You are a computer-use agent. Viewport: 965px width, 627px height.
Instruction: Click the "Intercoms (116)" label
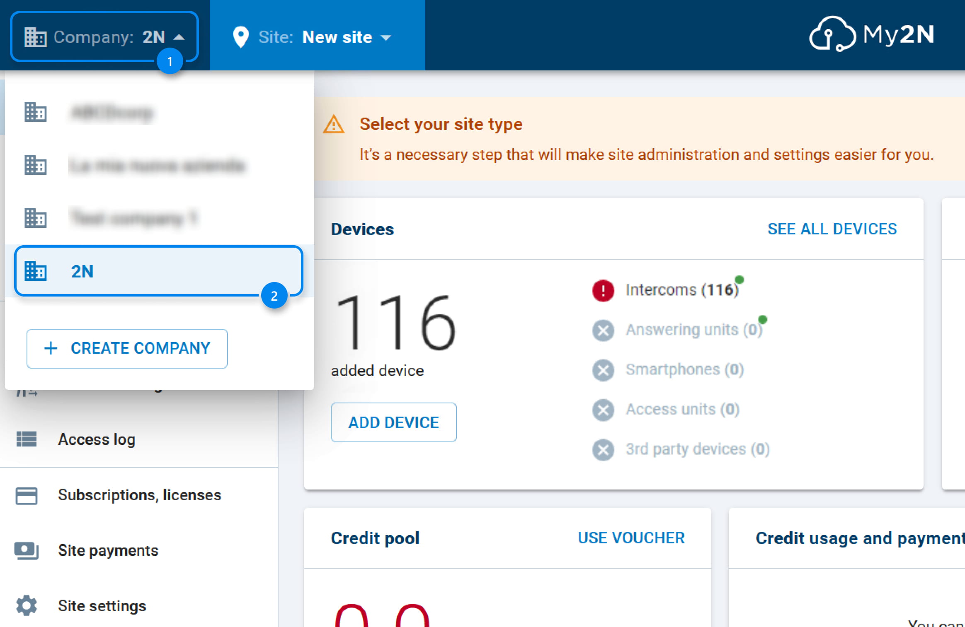coord(682,290)
